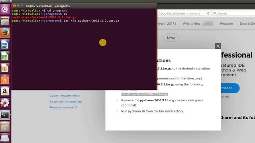Click the highlighted tar xfz command text

click(x=144, y=94)
